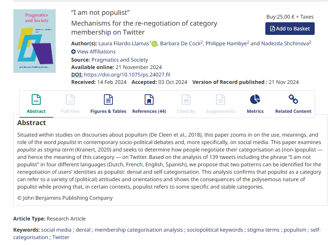The width and height of the screenshot is (331, 245).
Task: Switch to the References (44) tab label
Action: pos(149,111)
